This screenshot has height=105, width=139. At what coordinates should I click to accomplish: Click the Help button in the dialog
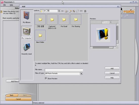coord(112,78)
